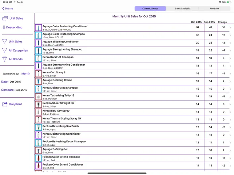The image size is (234, 175).
Task: Expand the Aquage Defining Gel row chevron
Action: click(230, 151)
